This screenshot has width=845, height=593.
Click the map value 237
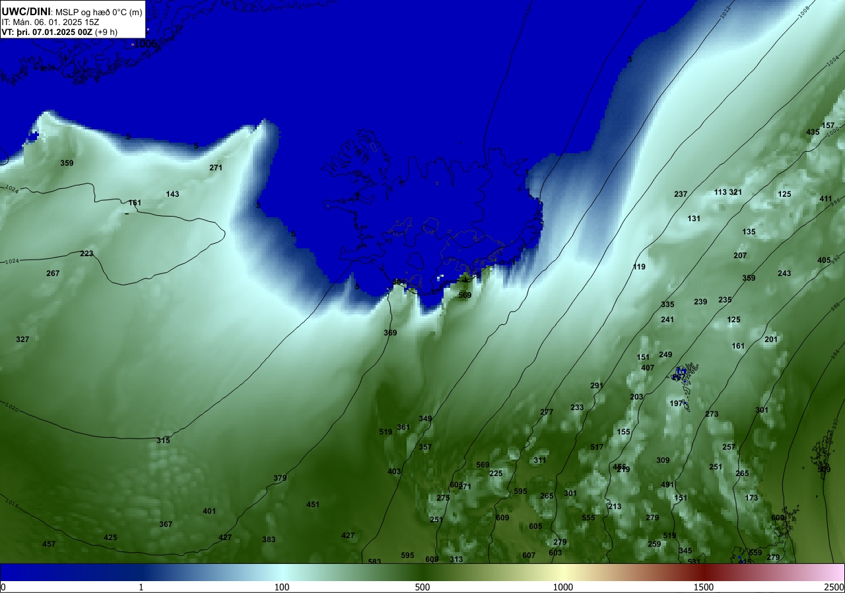681,194
